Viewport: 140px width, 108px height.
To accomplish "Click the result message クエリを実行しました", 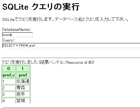I will point(48,62).
